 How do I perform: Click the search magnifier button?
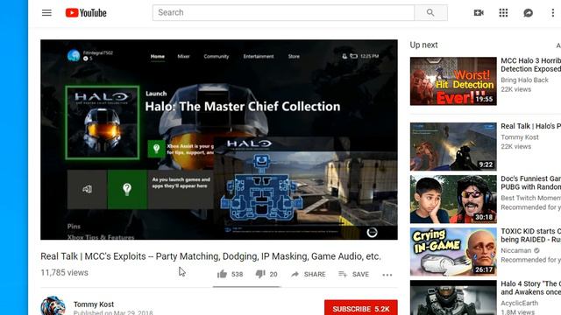430,13
